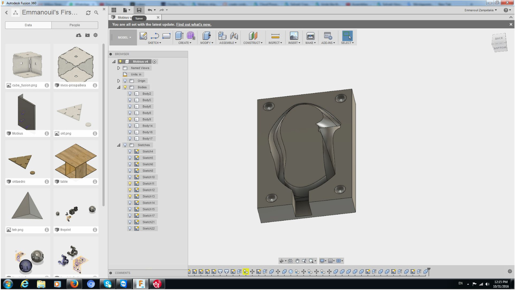Toggle visibility bulb of Sketch22
This screenshot has width=515, height=290.
[x=130, y=229]
